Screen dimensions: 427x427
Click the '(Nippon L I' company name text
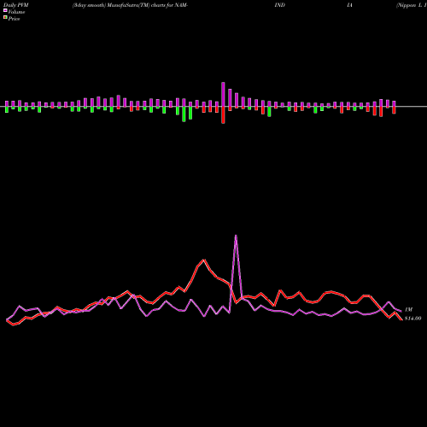pos(412,5)
